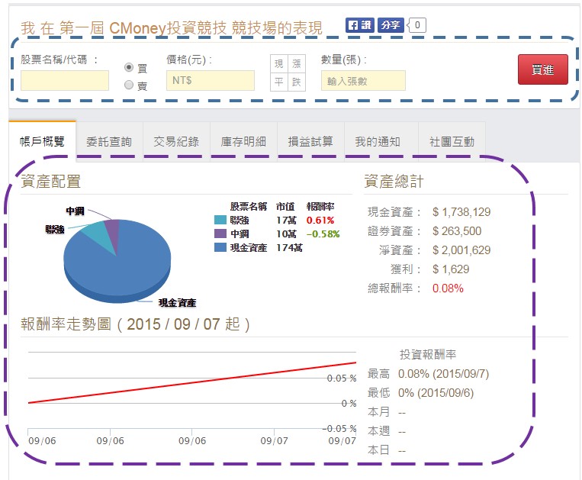Click the 總報酬率 value 0.08%
The image size is (582, 480).
(448, 288)
